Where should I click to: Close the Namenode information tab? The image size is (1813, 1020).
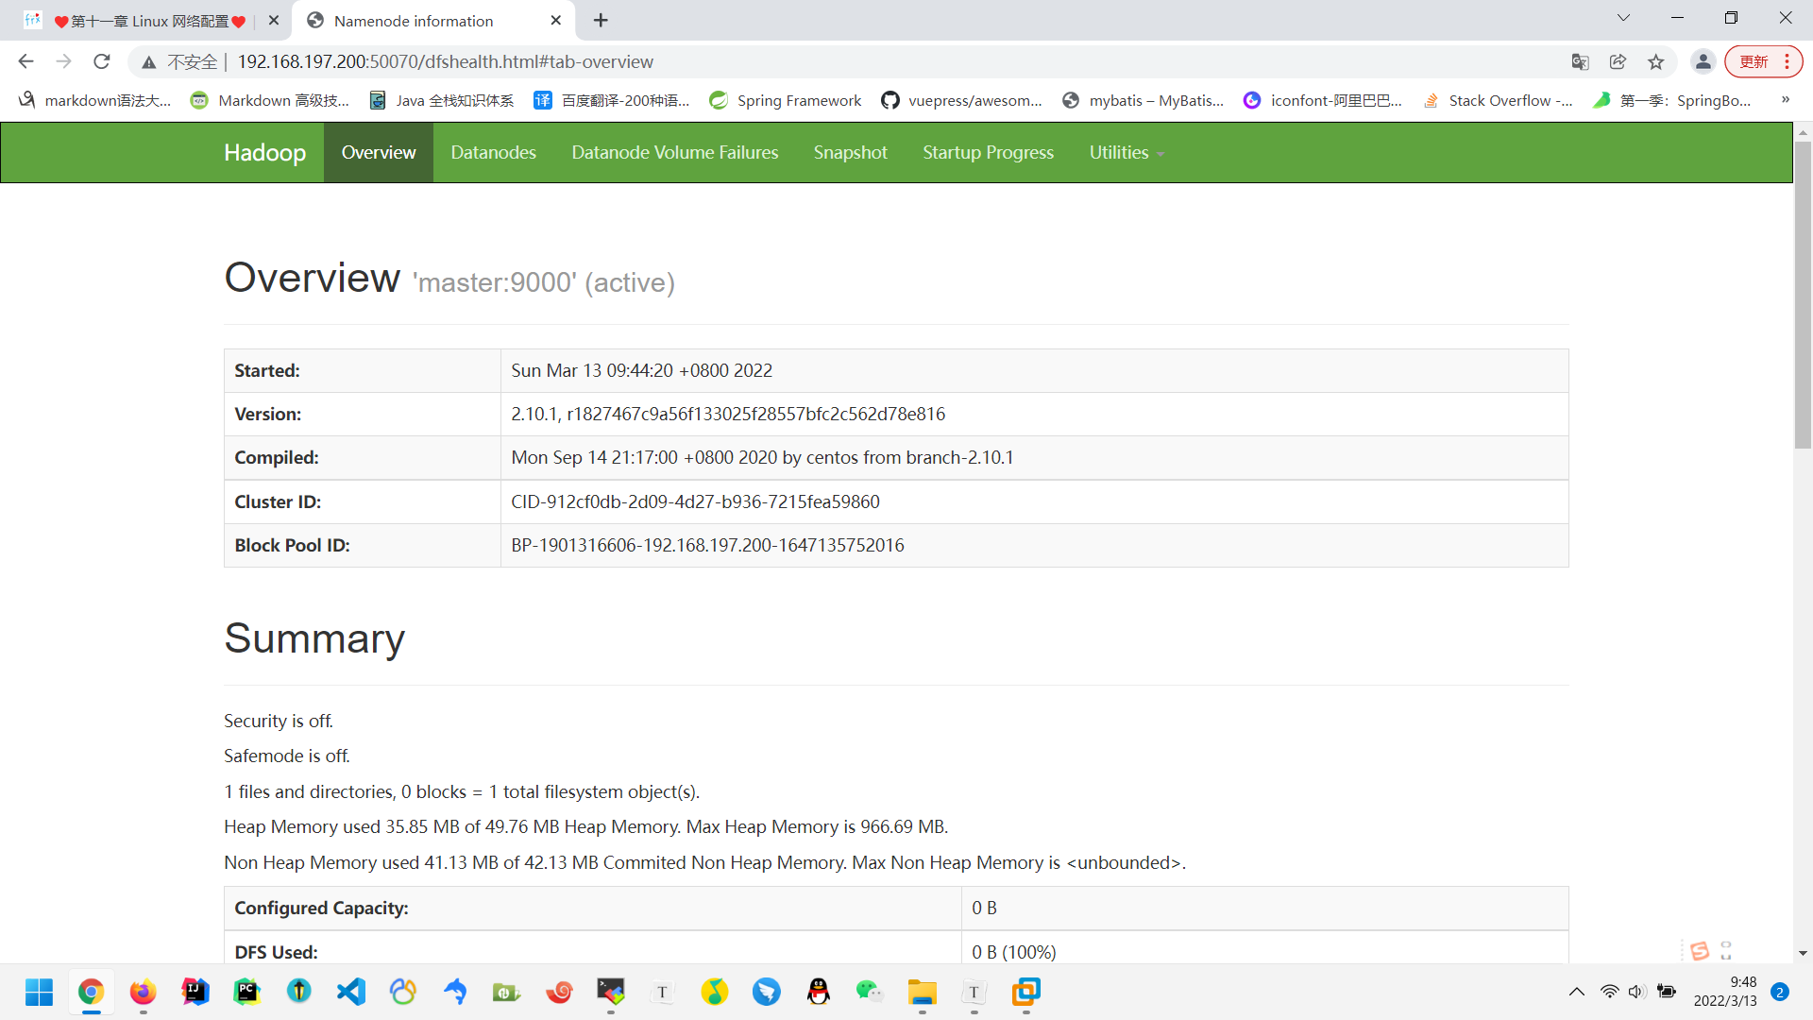pyautogui.click(x=555, y=20)
